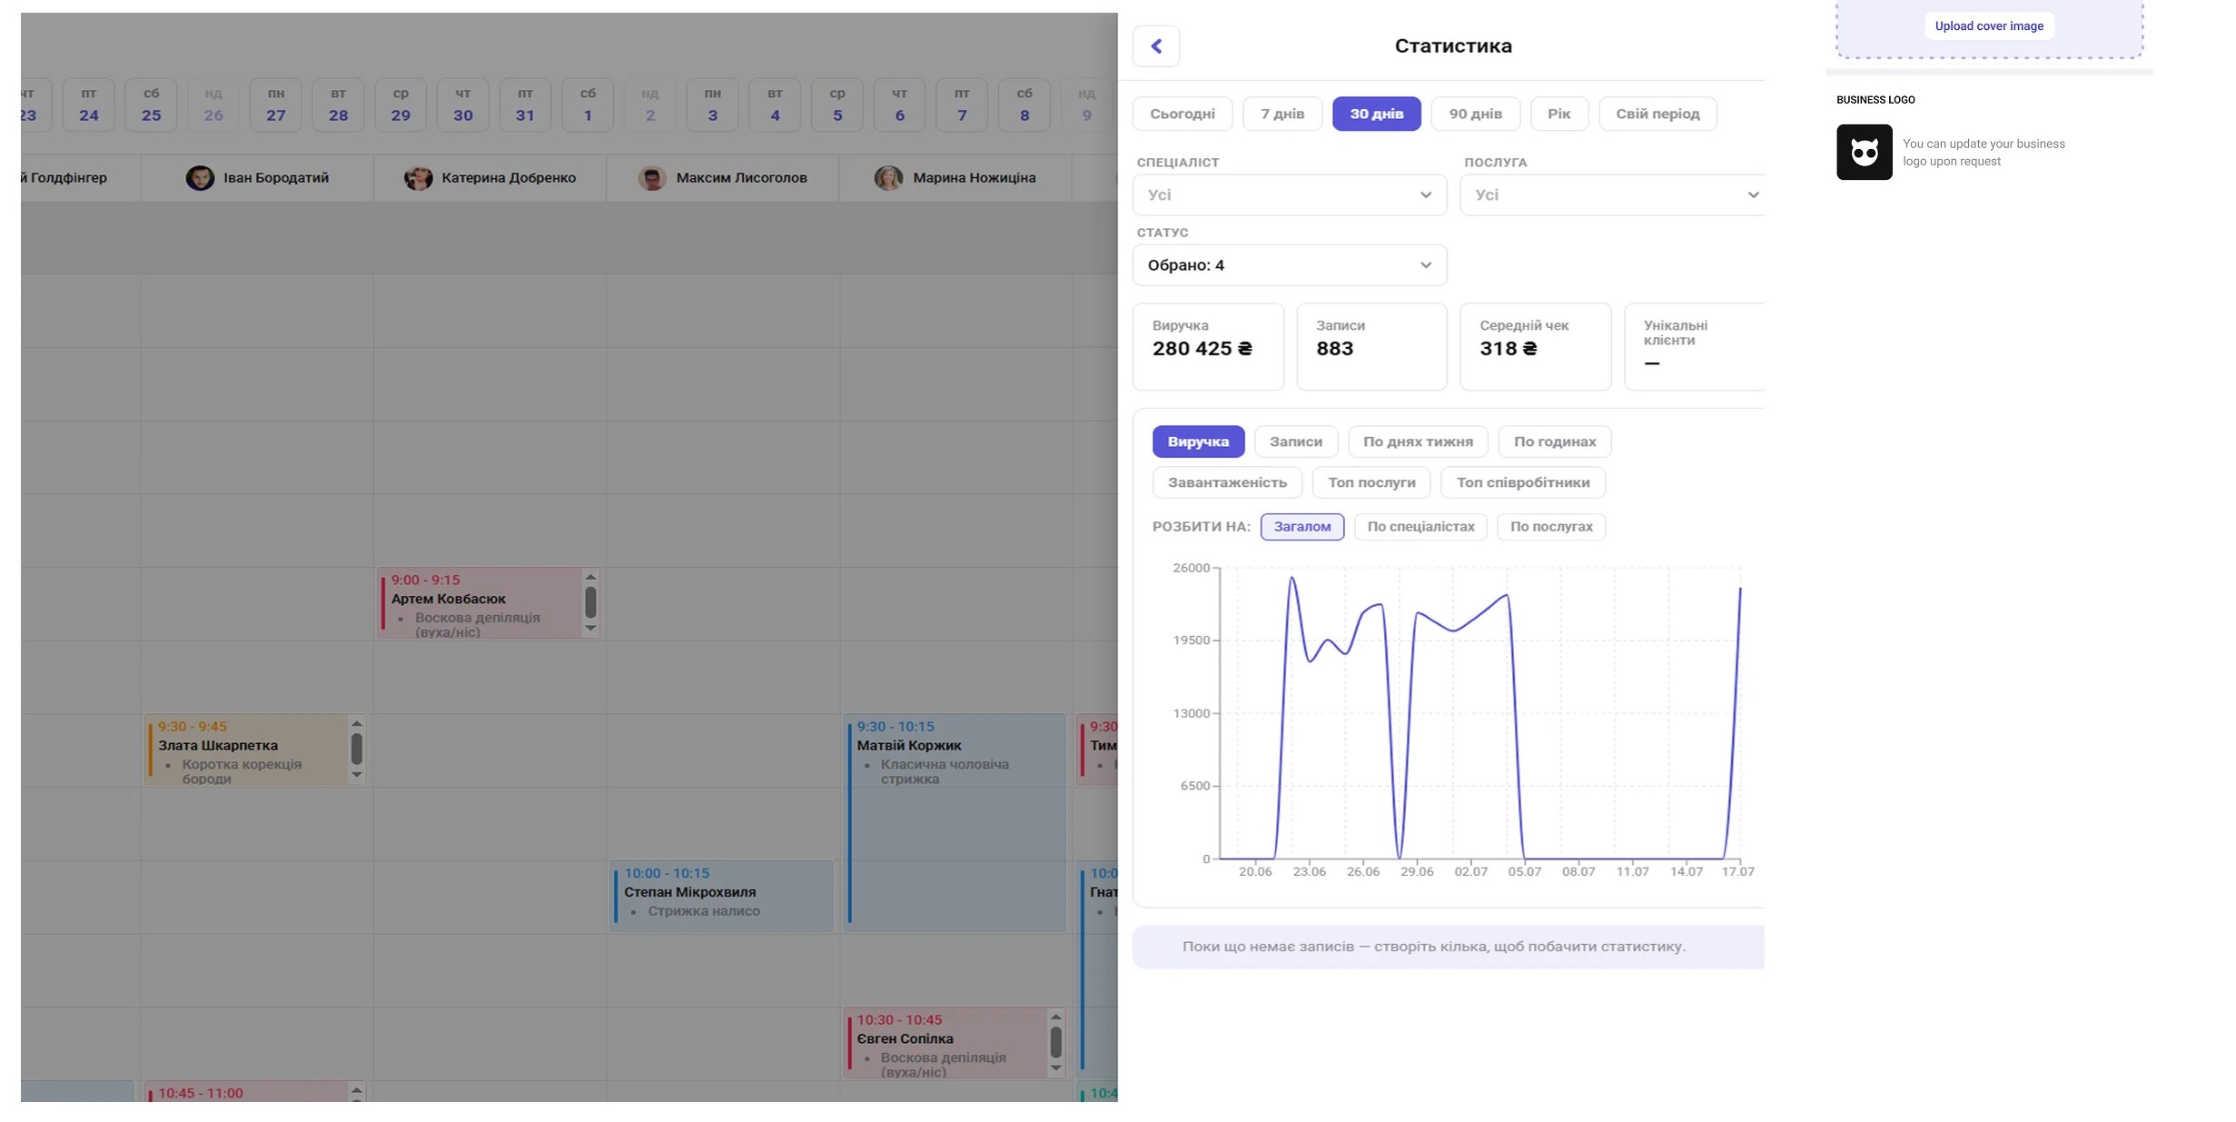Select date чт 30 in calendar strip
Viewport: 2236px width, 1122px height.
point(462,105)
